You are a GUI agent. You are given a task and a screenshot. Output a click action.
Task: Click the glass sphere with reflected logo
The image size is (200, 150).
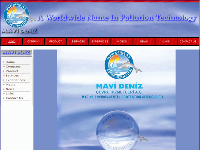pyautogui.click(x=117, y=130)
